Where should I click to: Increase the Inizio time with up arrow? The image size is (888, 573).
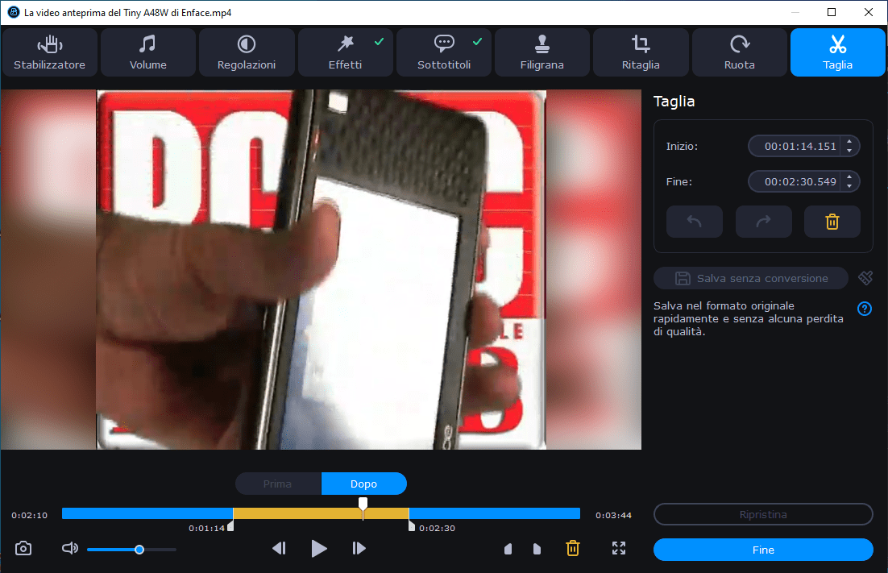coord(849,142)
